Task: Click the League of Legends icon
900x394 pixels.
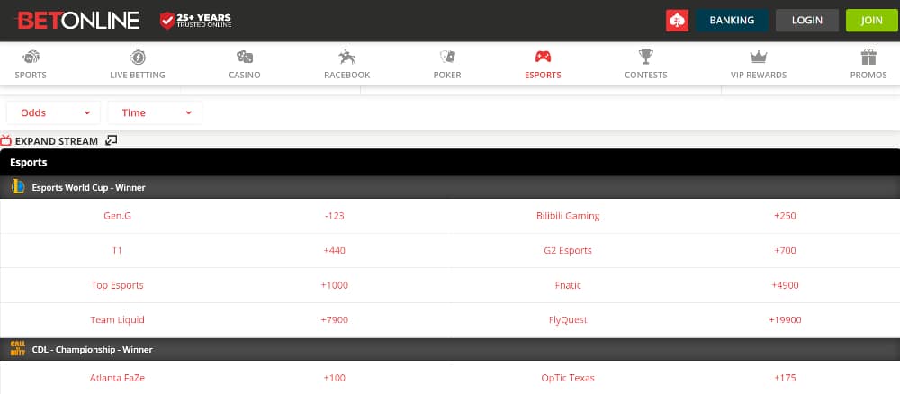Action: tap(18, 187)
